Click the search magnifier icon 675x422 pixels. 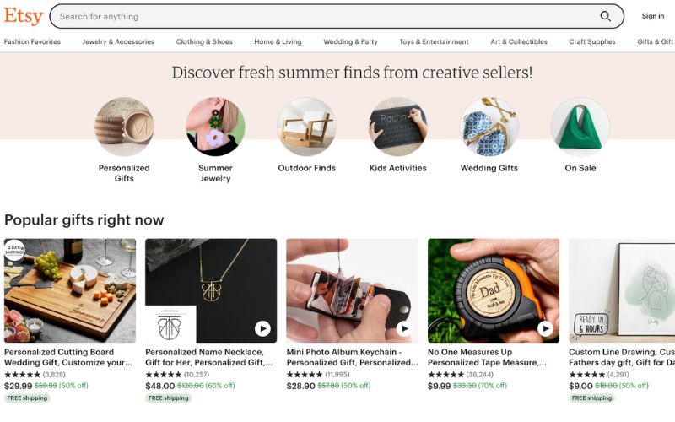605,16
